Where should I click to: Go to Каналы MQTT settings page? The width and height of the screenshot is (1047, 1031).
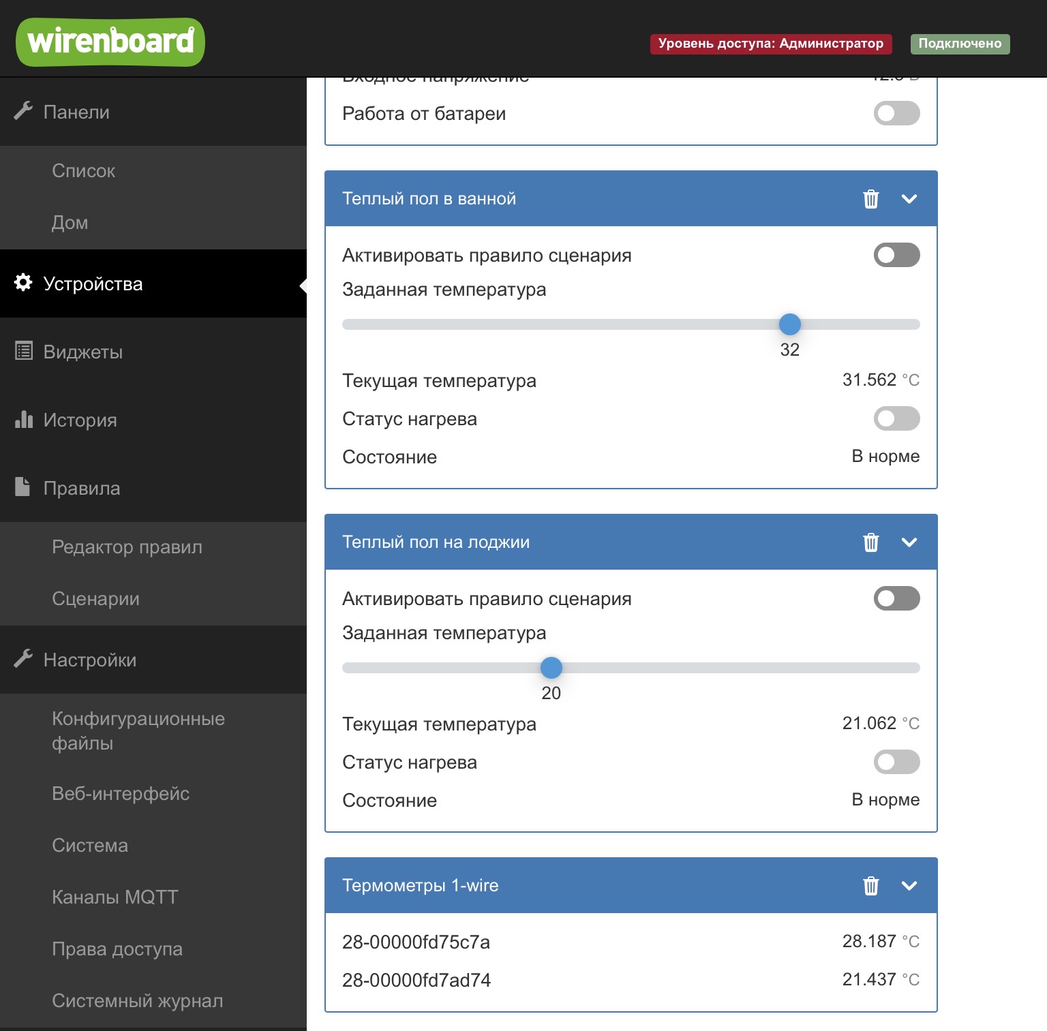tap(115, 897)
